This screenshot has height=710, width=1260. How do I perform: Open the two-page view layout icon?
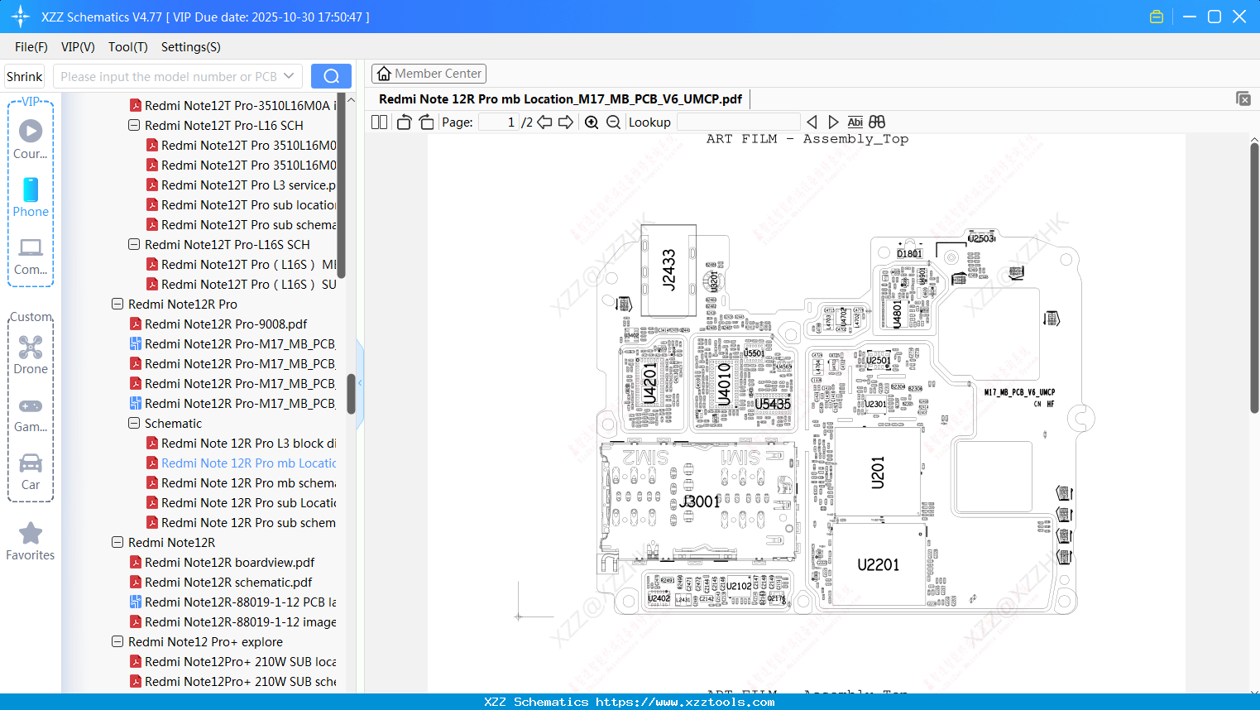[x=378, y=122]
